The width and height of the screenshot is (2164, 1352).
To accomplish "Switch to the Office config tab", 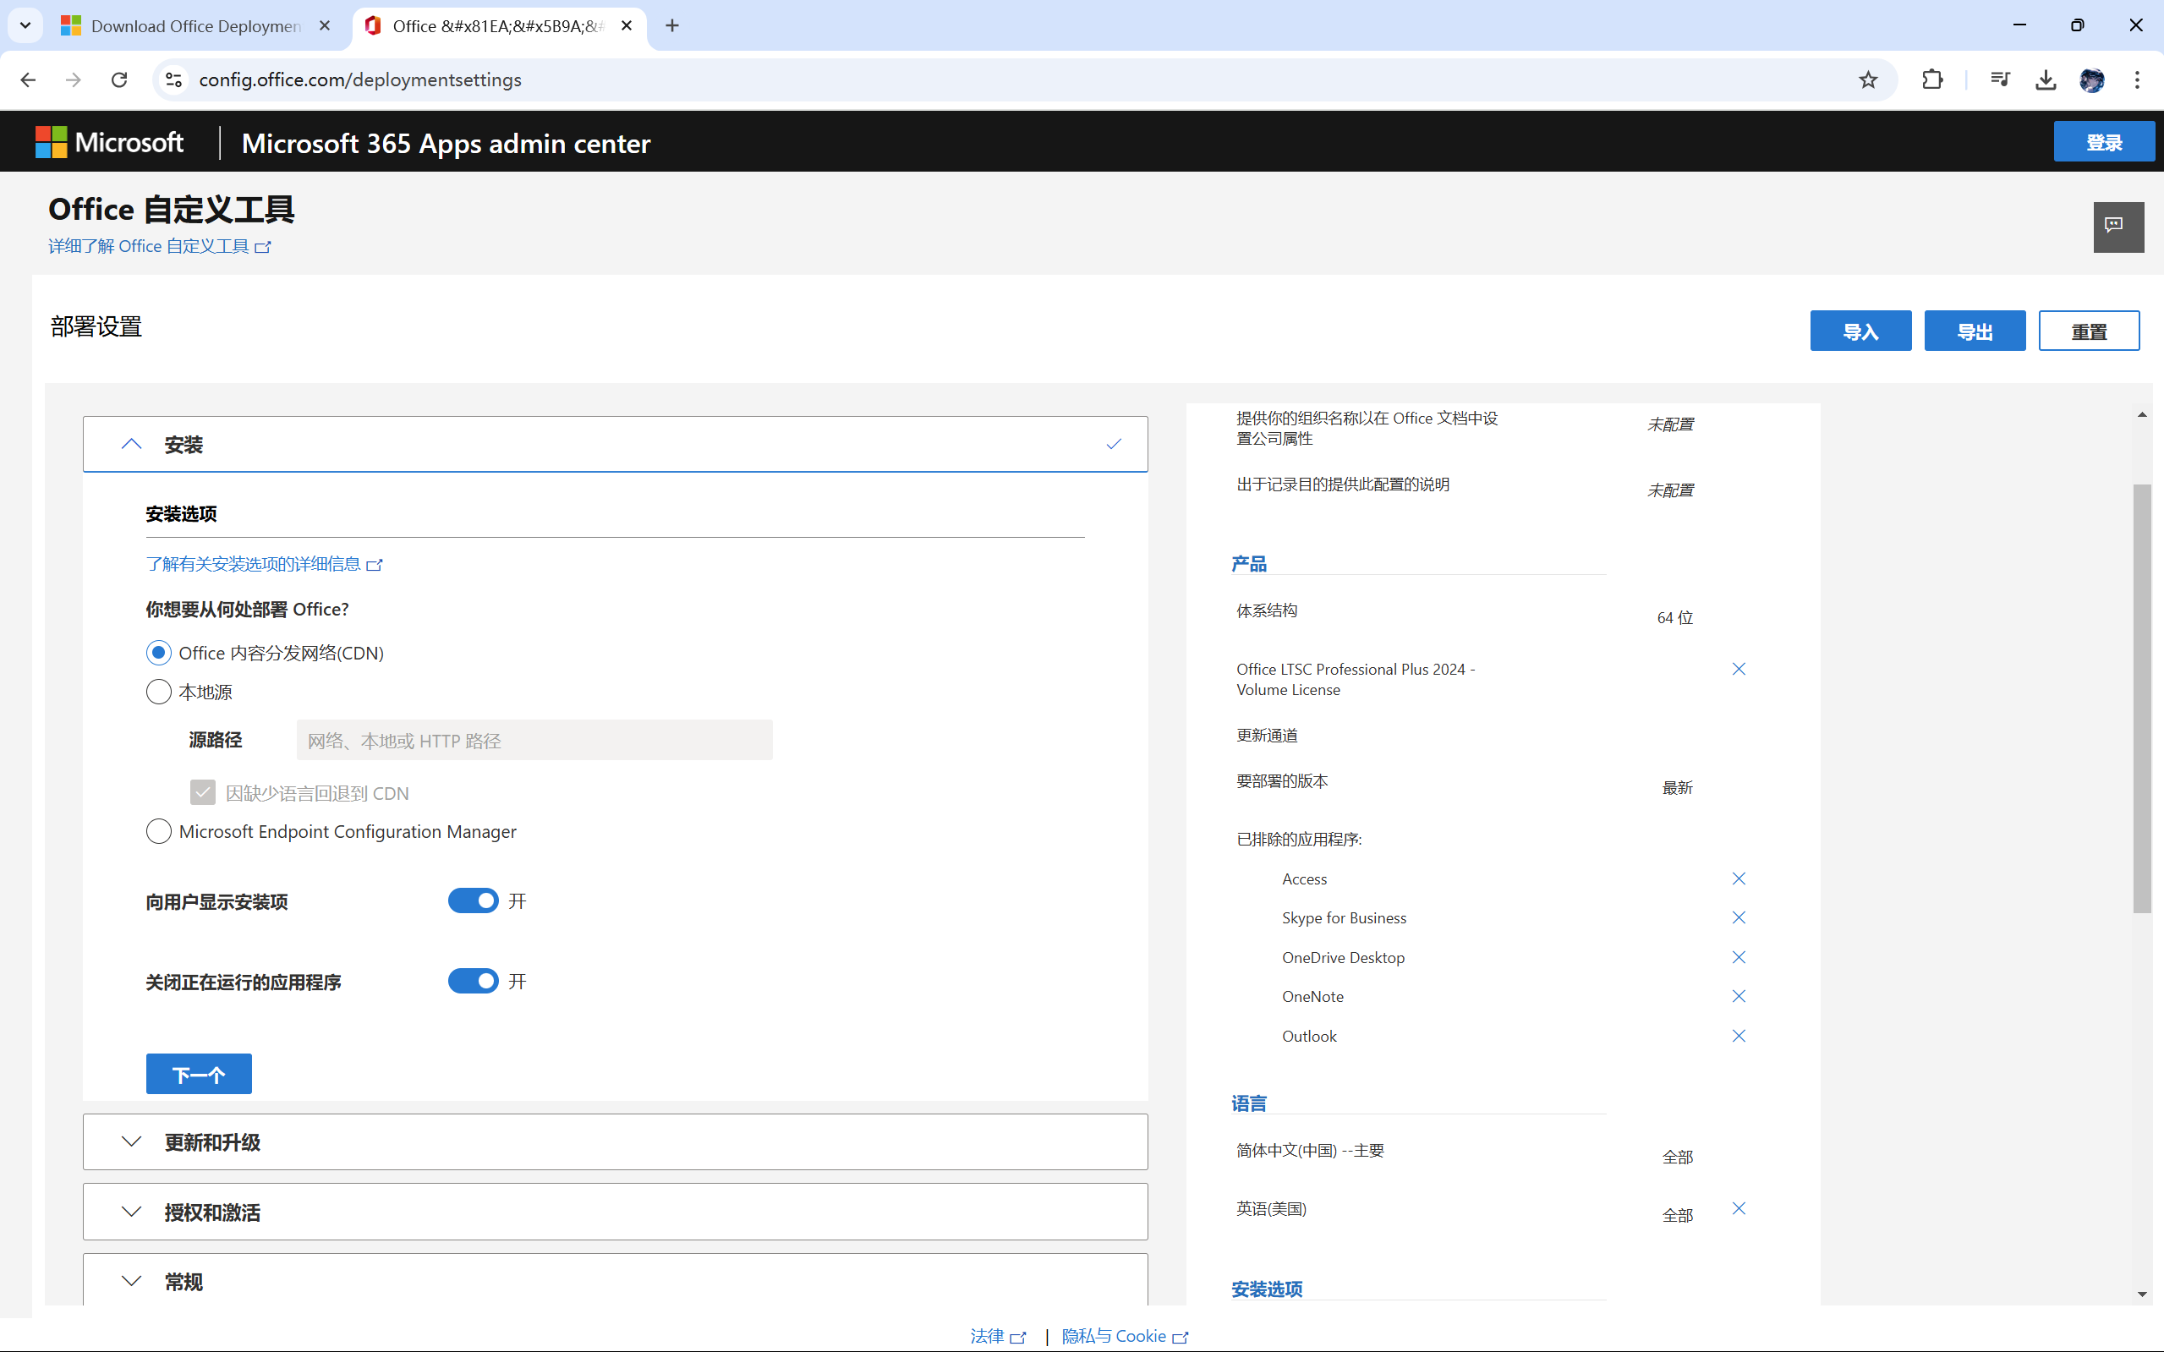I will [x=497, y=26].
